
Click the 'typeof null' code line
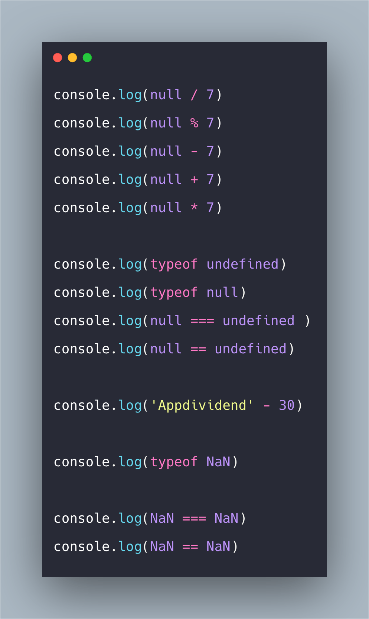[x=150, y=293]
